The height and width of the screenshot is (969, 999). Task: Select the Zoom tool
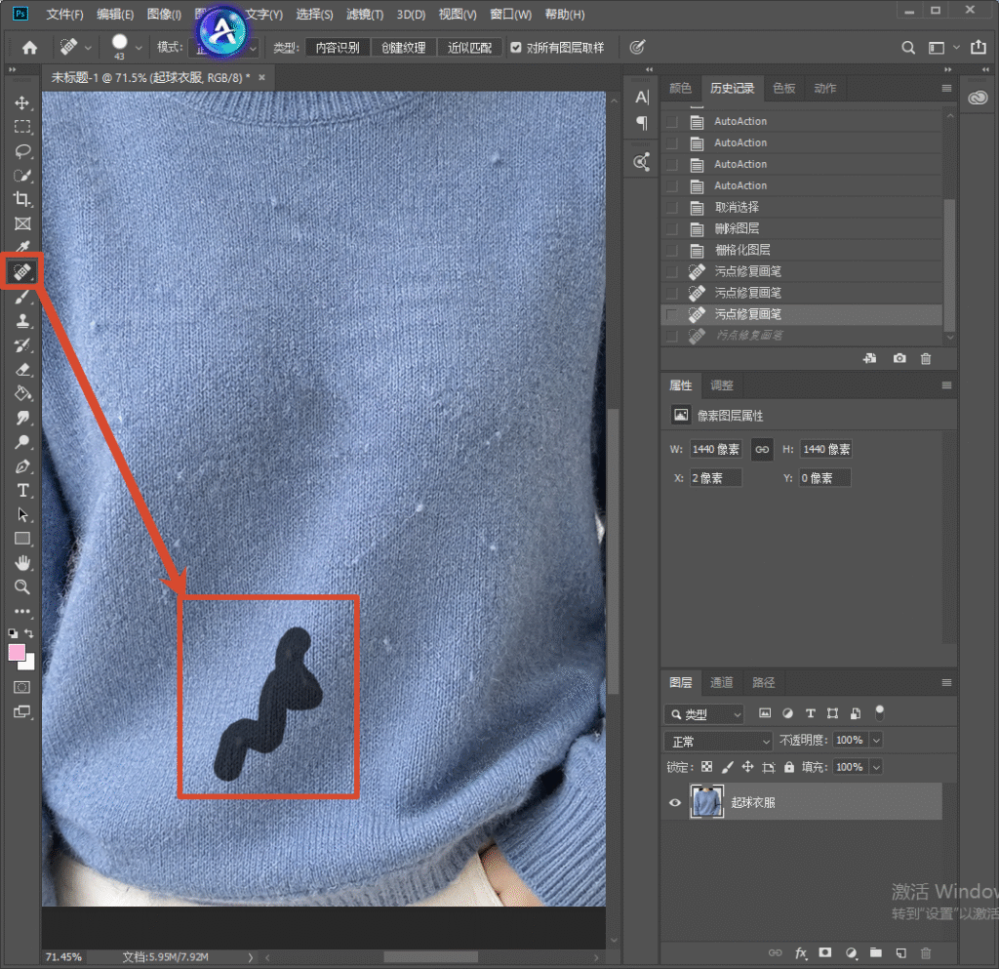[x=22, y=587]
